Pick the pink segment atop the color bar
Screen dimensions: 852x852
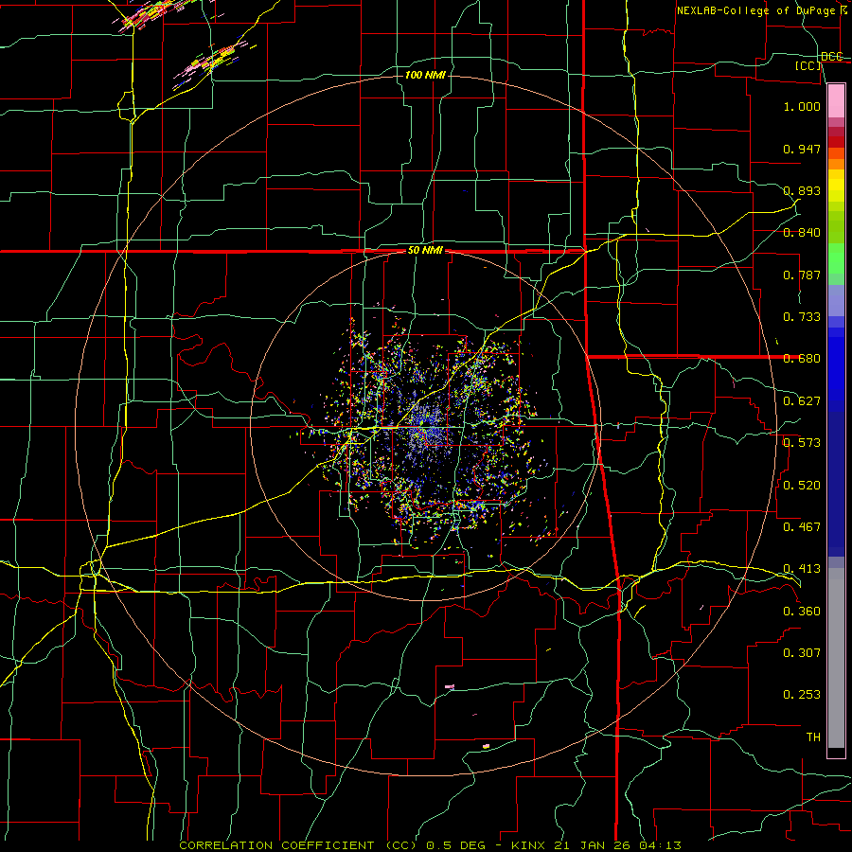point(836,100)
